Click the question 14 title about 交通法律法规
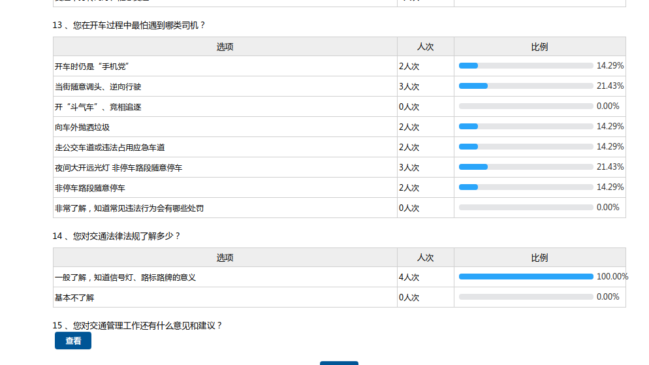The image size is (649, 365). (x=116, y=236)
